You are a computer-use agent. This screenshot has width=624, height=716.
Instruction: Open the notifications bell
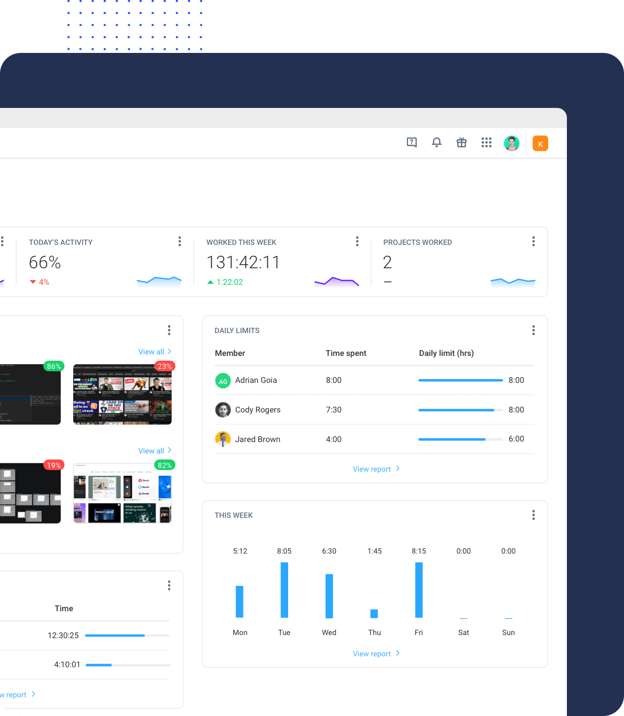(437, 143)
